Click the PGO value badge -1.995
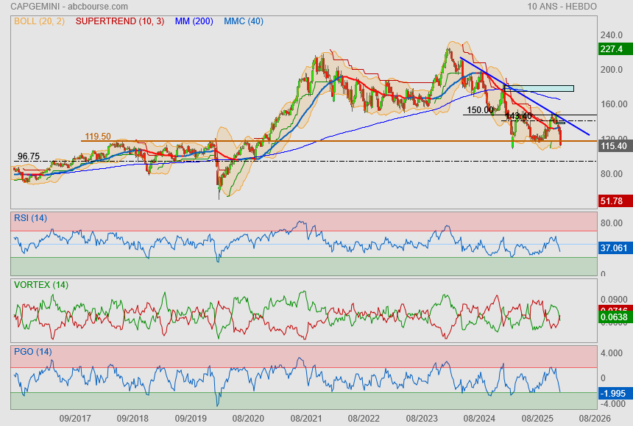633x426 pixels. 612,392
